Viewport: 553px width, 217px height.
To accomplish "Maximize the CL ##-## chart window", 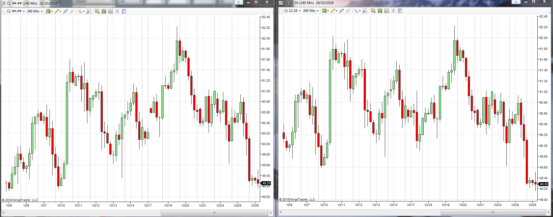I will 256,2.
